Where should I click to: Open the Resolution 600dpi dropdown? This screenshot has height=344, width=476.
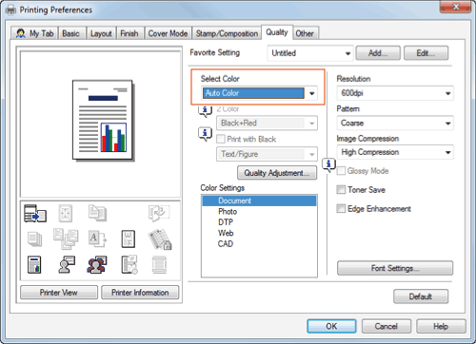[x=395, y=93]
